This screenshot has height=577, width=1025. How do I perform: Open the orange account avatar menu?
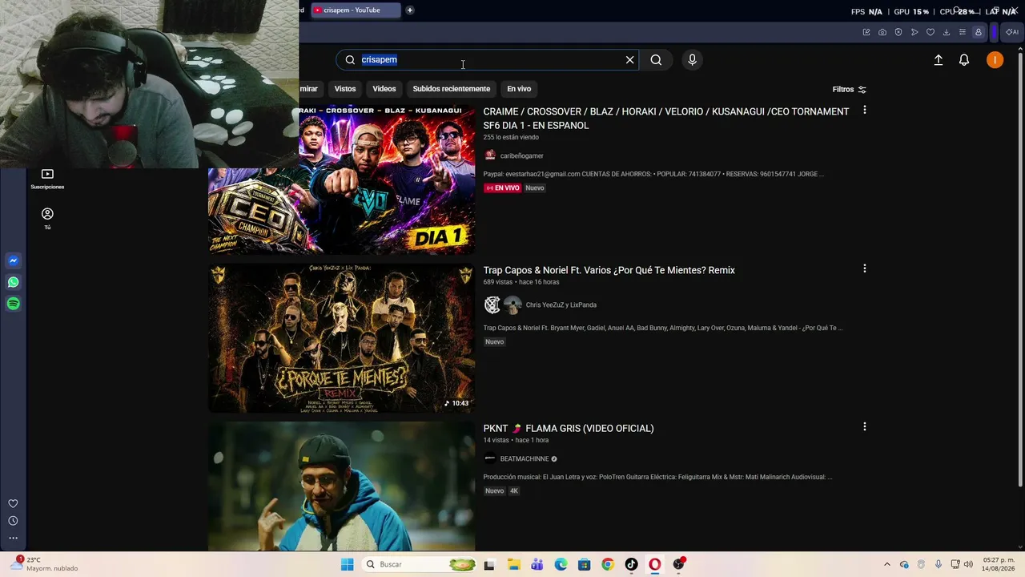pyautogui.click(x=995, y=60)
